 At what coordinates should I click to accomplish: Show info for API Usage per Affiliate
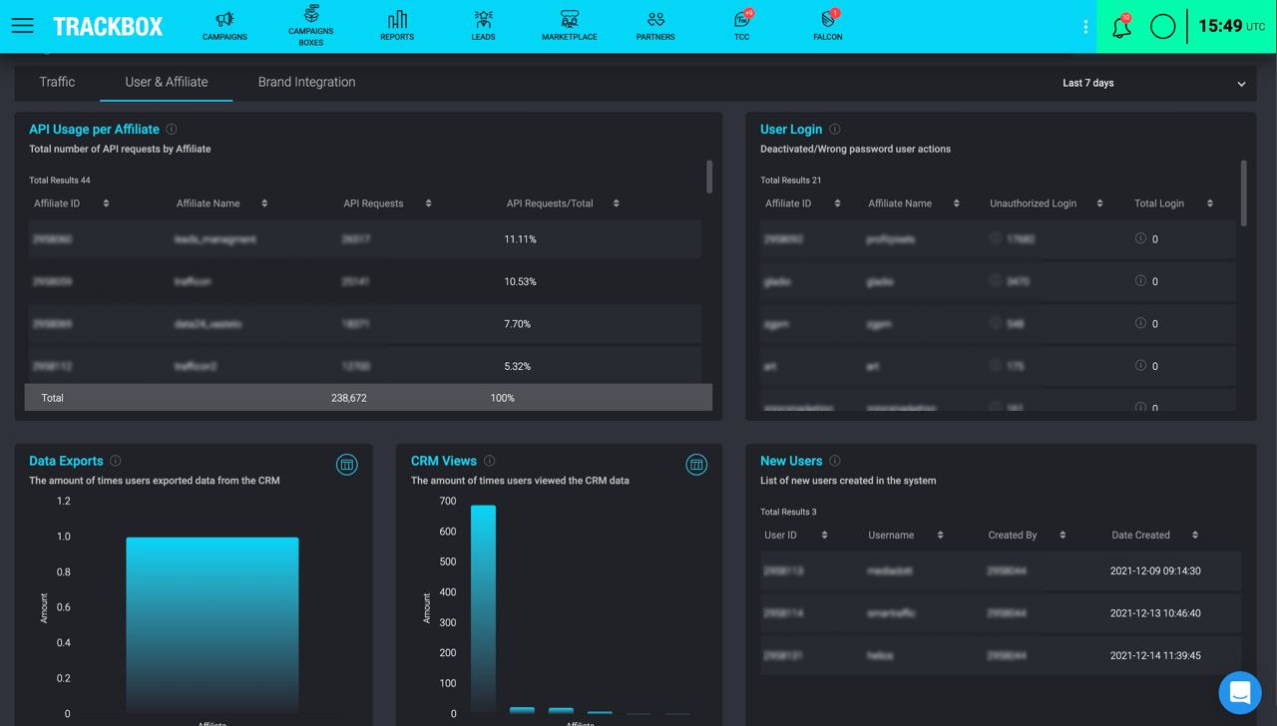[x=172, y=130]
